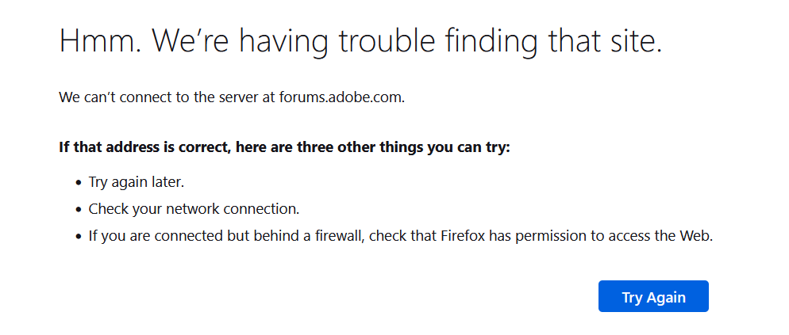789x335 pixels.
Task: Click "you can try:" at bold line end
Action: coord(471,147)
